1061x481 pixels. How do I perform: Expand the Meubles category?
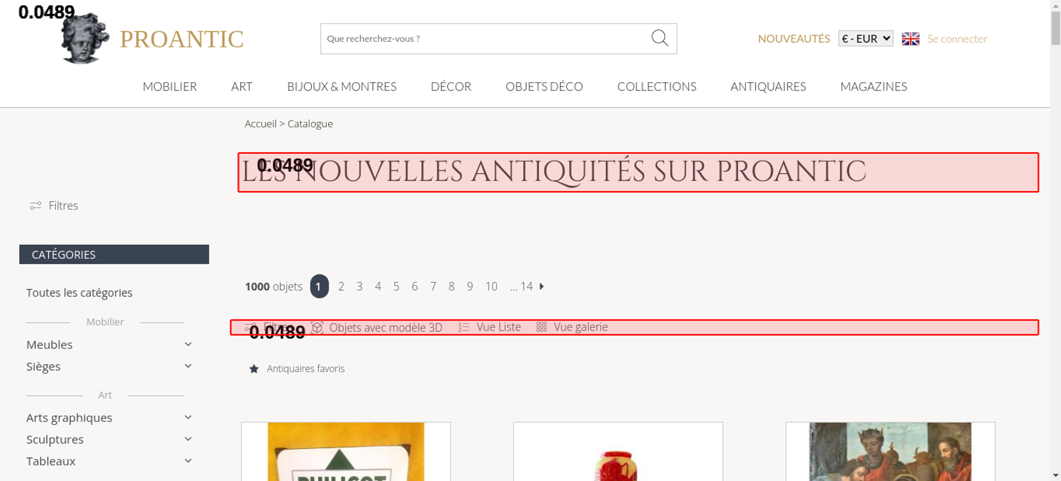(188, 344)
